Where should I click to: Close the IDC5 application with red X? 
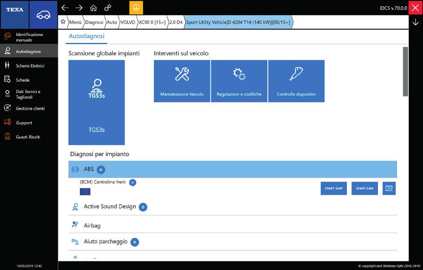tap(415, 8)
